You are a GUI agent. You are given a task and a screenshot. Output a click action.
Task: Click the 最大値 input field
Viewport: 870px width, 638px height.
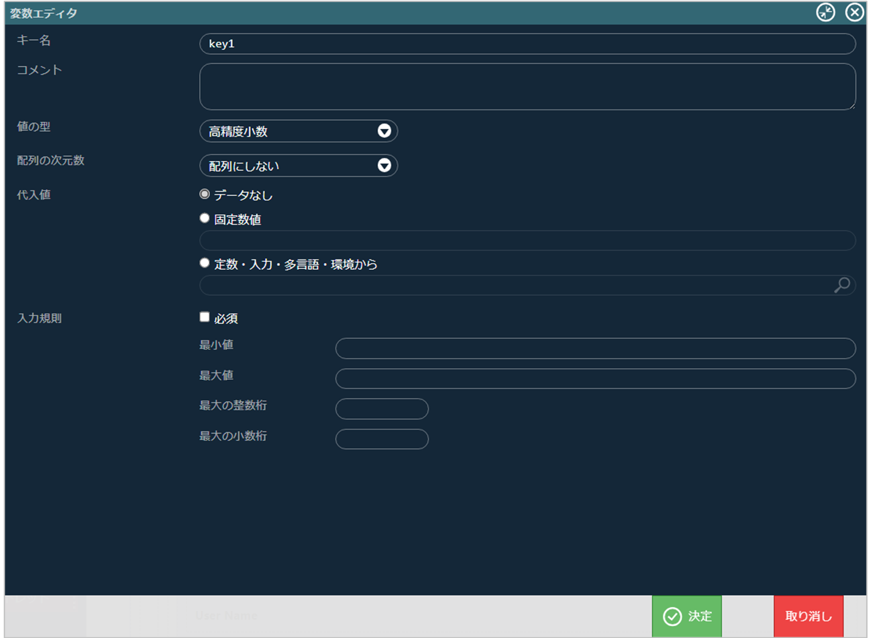coord(595,379)
